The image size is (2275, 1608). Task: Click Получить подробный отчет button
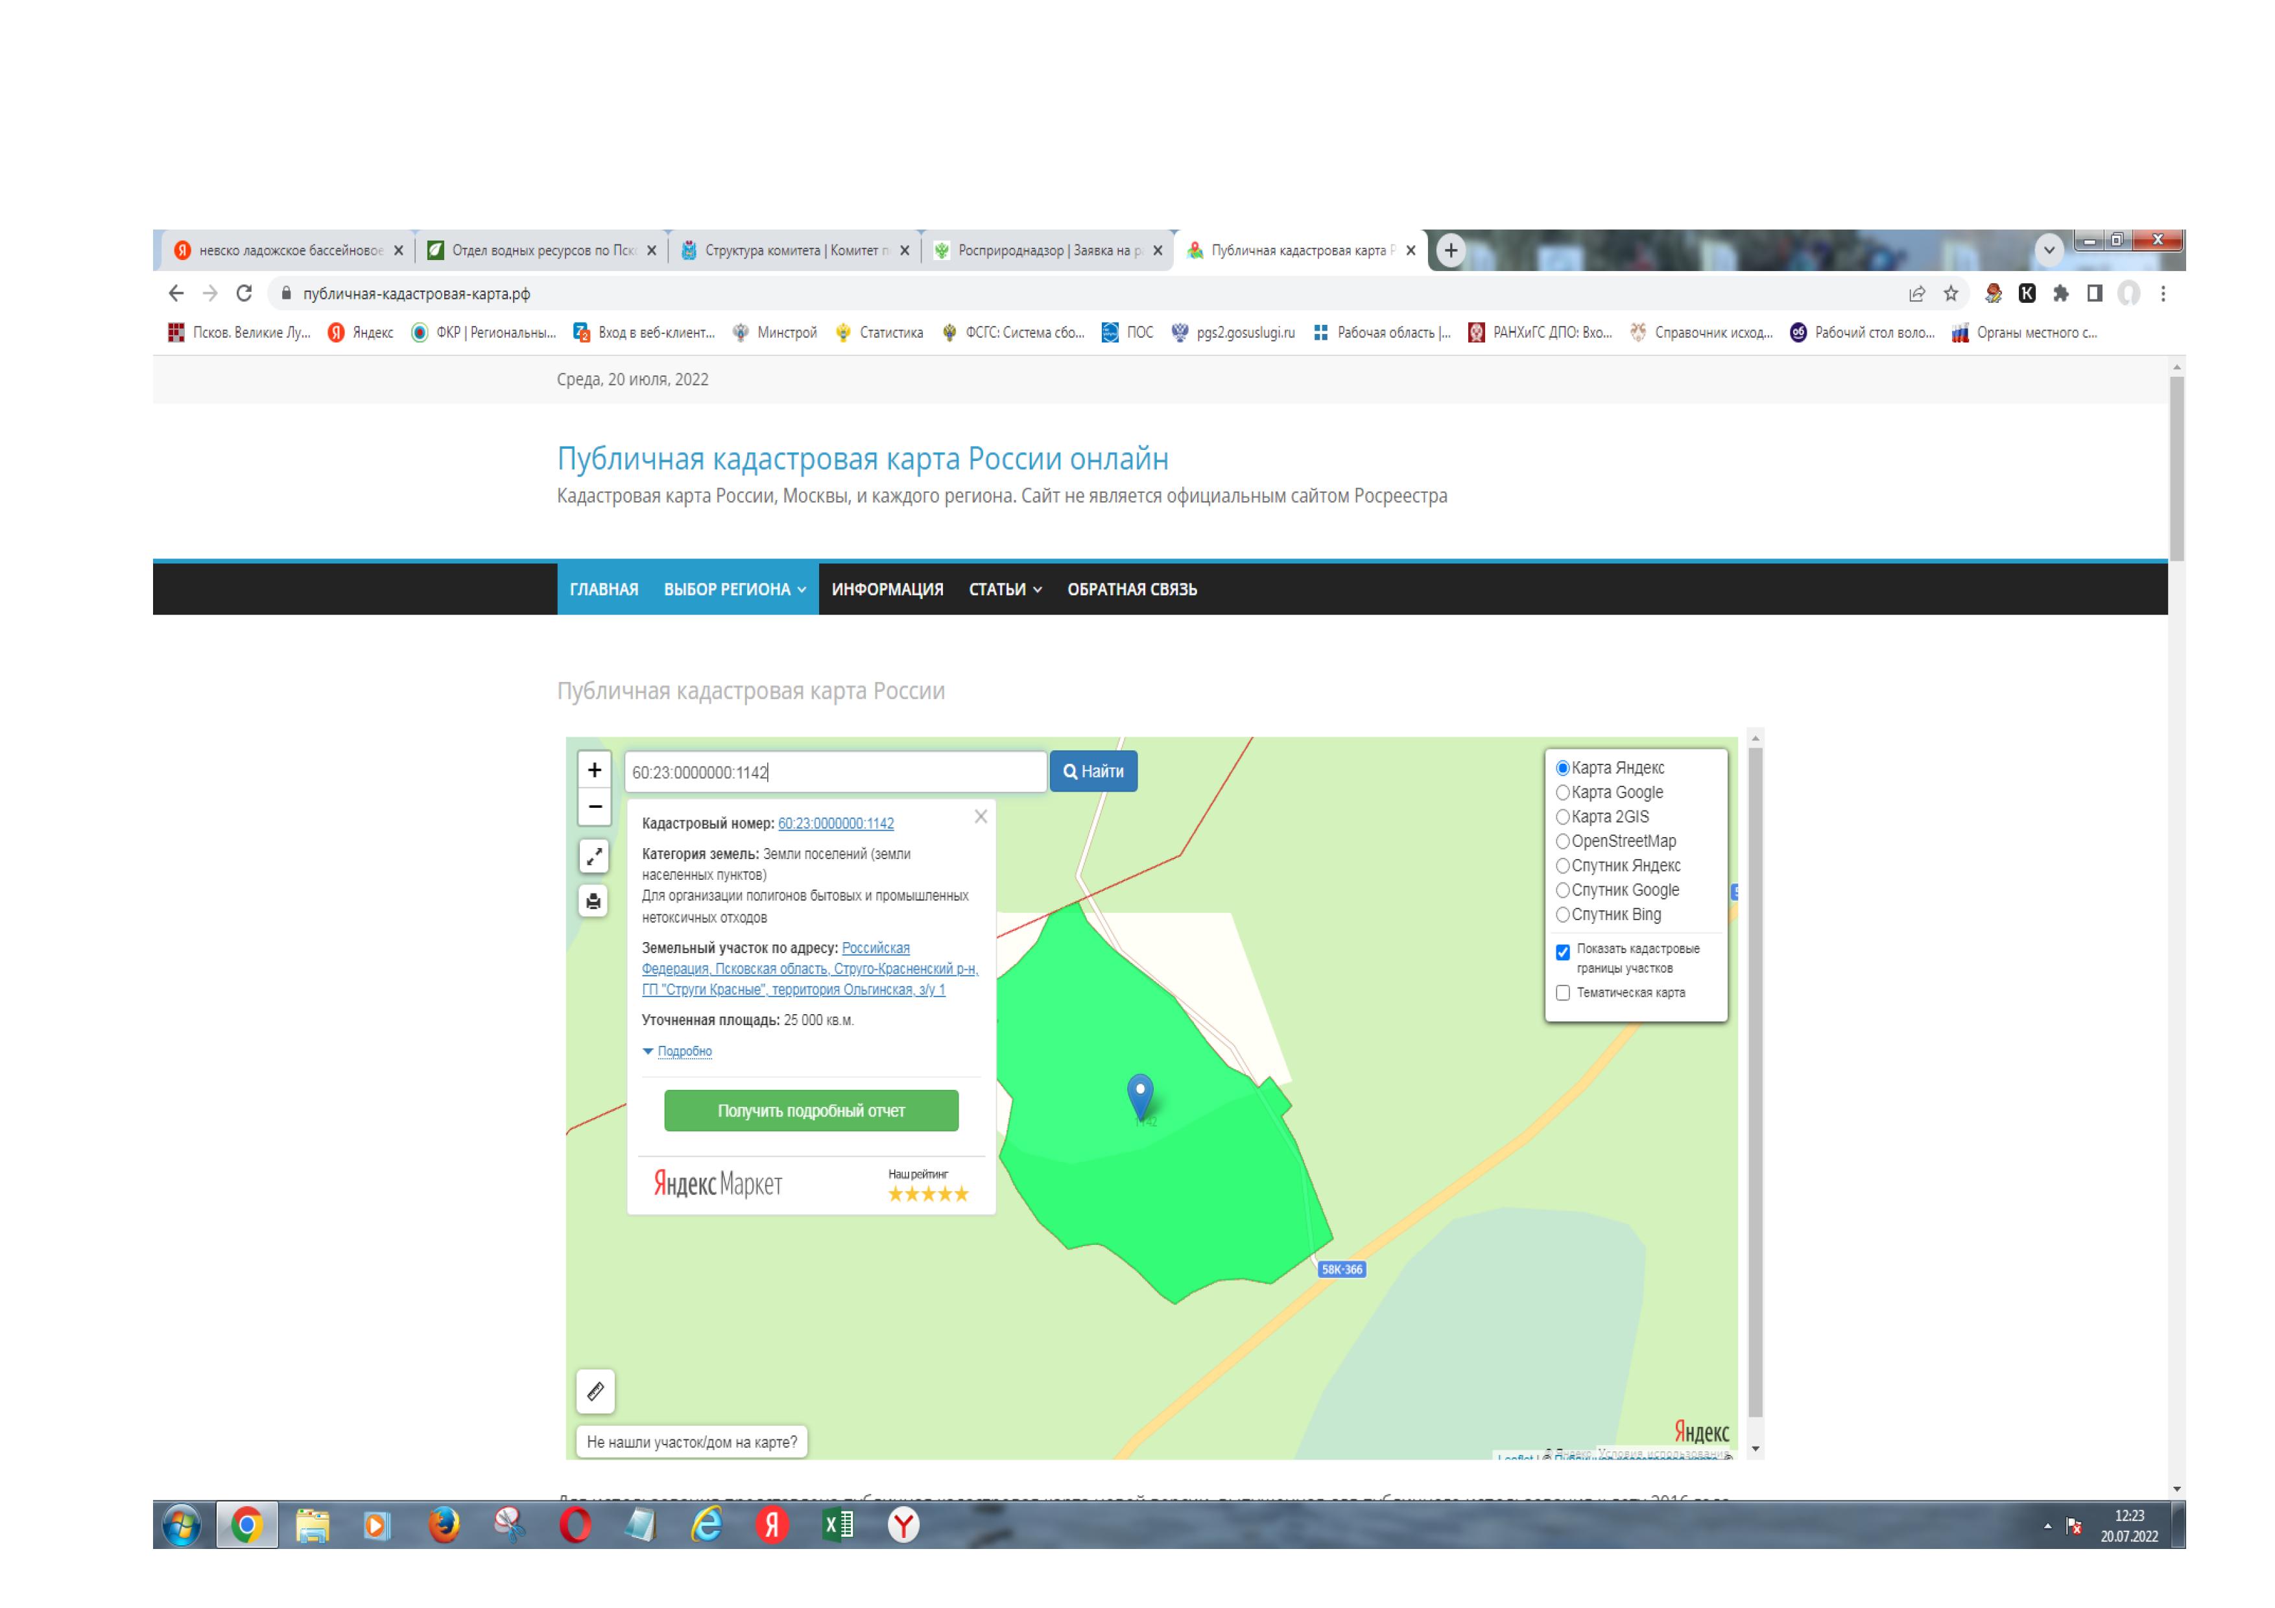point(811,1111)
